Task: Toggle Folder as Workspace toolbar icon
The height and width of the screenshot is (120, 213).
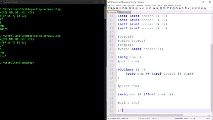Action: pos(186,8)
